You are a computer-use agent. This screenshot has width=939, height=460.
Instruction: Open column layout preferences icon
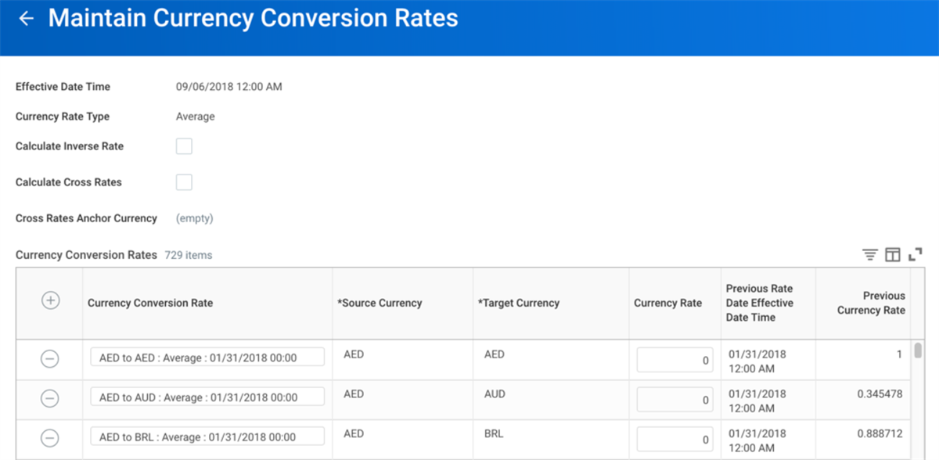pos(893,255)
